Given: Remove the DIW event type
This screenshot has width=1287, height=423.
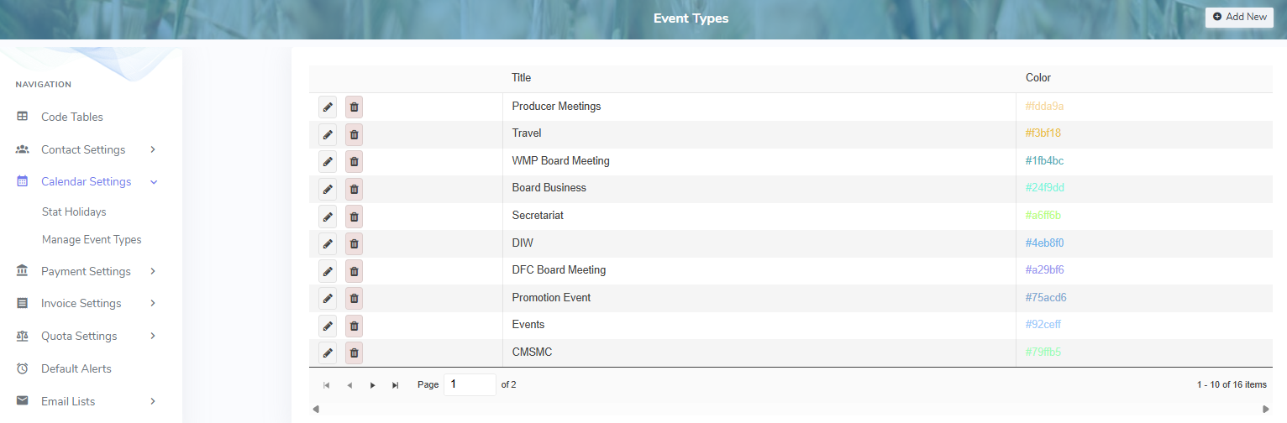Looking at the screenshot, I should pyautogui.click(x=354, y=243).
